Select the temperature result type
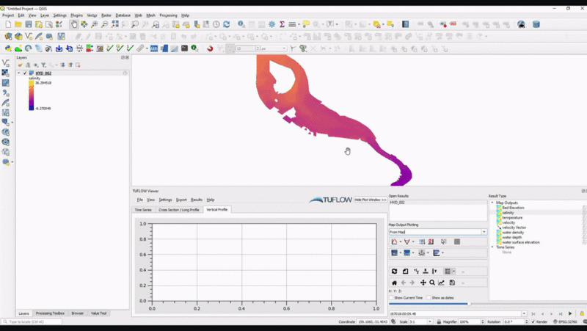The height and width of the screenshot is (331, 587). (512, 217)
